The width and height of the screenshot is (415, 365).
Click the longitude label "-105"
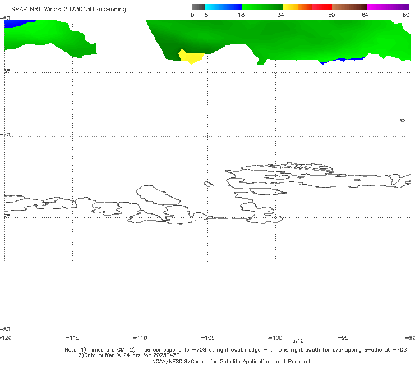click(208, 337)
